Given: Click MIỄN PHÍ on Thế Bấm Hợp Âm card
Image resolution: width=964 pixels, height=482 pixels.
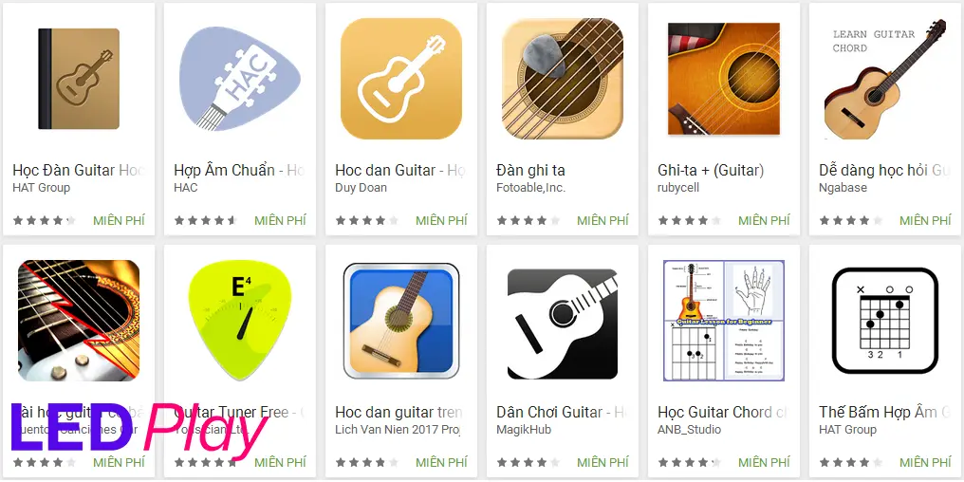Looking at the screenshot, I should click(x=925, y=462).
